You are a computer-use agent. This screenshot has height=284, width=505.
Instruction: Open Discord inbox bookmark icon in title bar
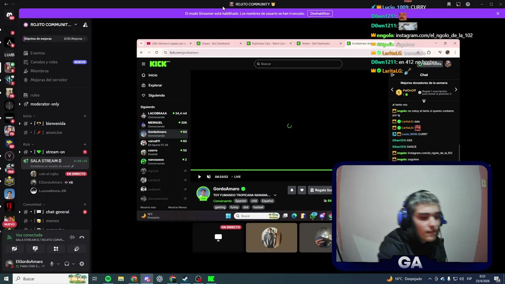point(449,4)
